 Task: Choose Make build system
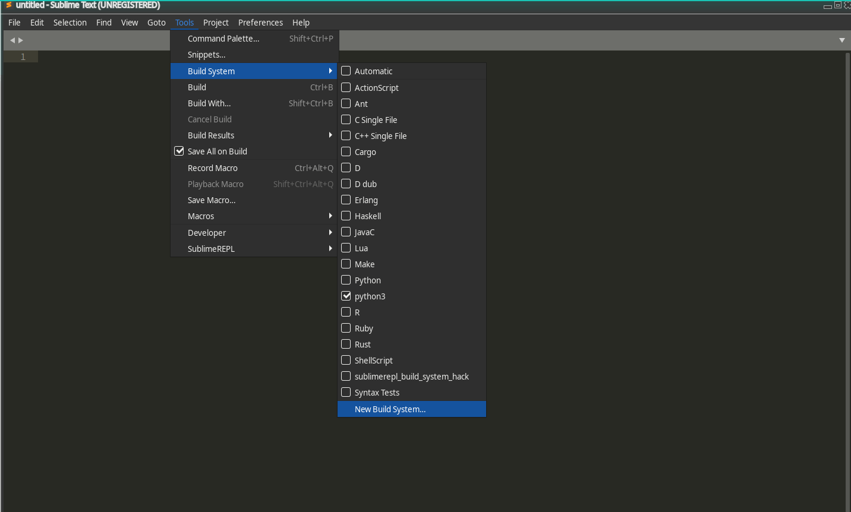click(x=412, y=264)
